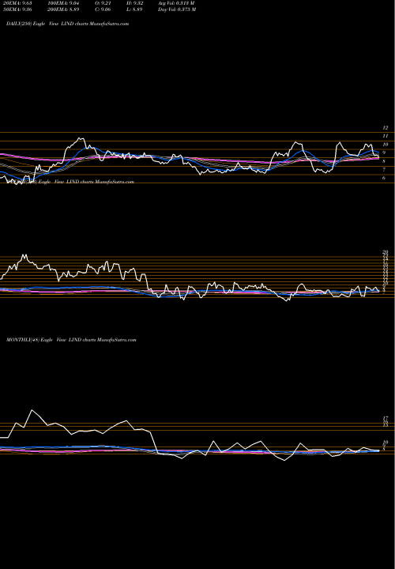The height and width of the screenshot is (569, 395).
Task: Click the Day Vol: 0.873 M text
Action: coord(177,9)
